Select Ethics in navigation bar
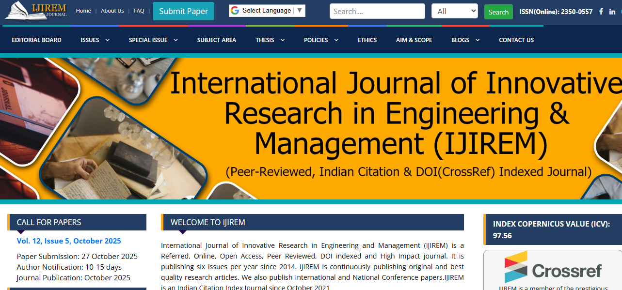Viewport: 622px width, 290px height. coord(367,40)
